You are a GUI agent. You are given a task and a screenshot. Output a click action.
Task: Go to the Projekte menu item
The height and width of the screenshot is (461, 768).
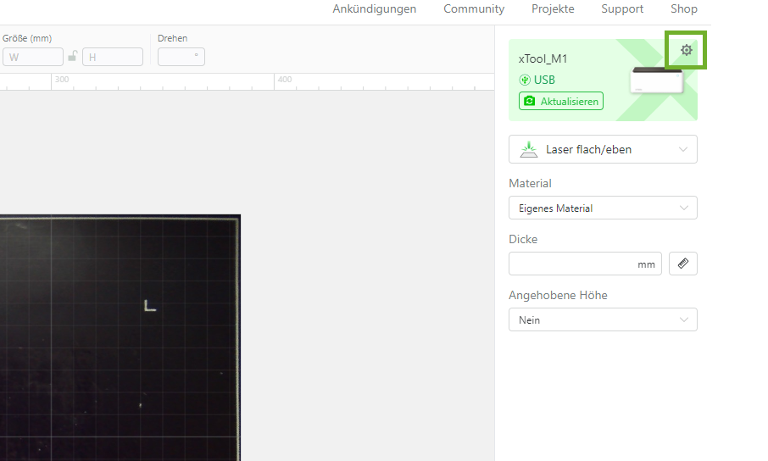[x=553, y=8]
